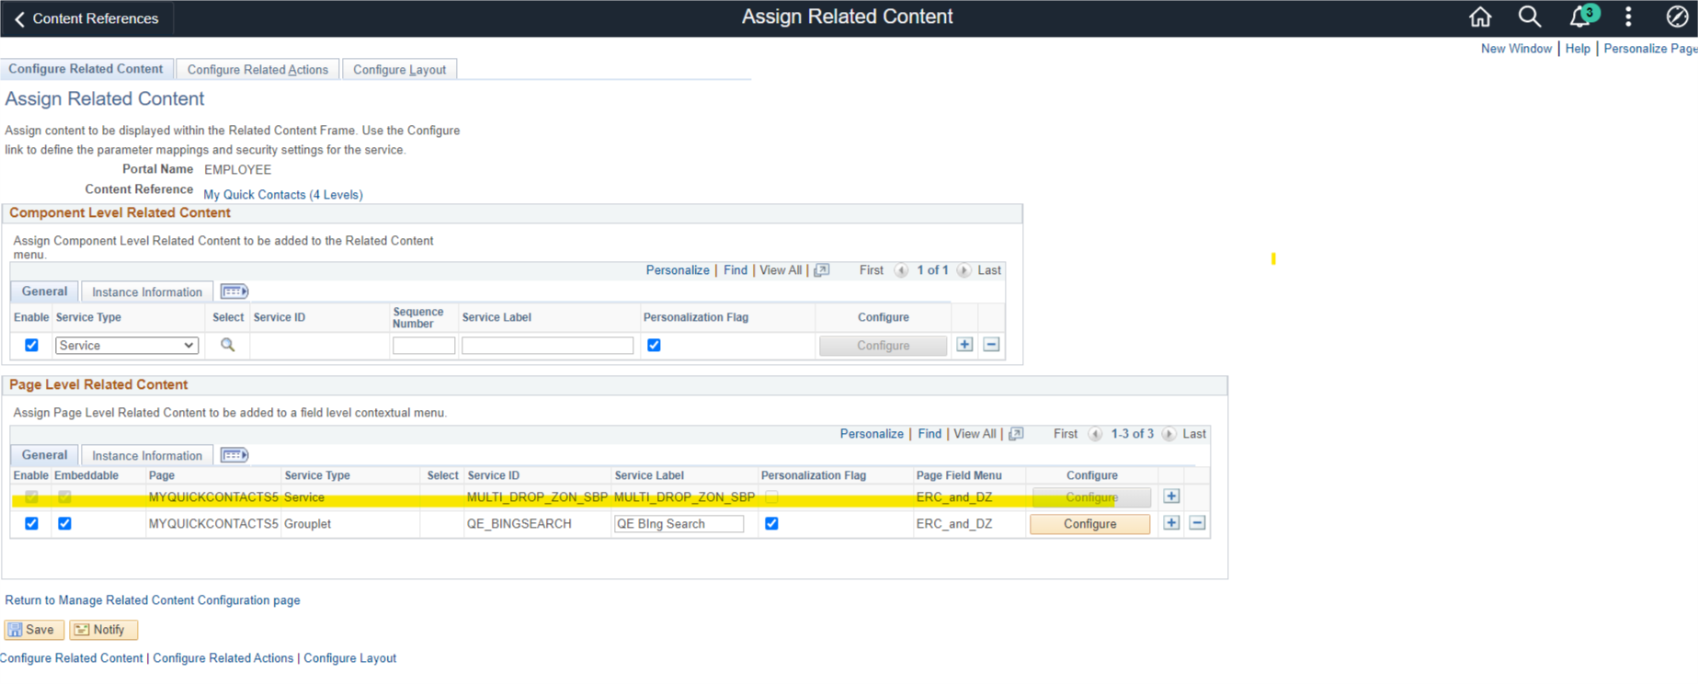Go back to Content References
The height and width of the screenshot is (684, 1698).
pyautogui.click(x=86, y=18)
